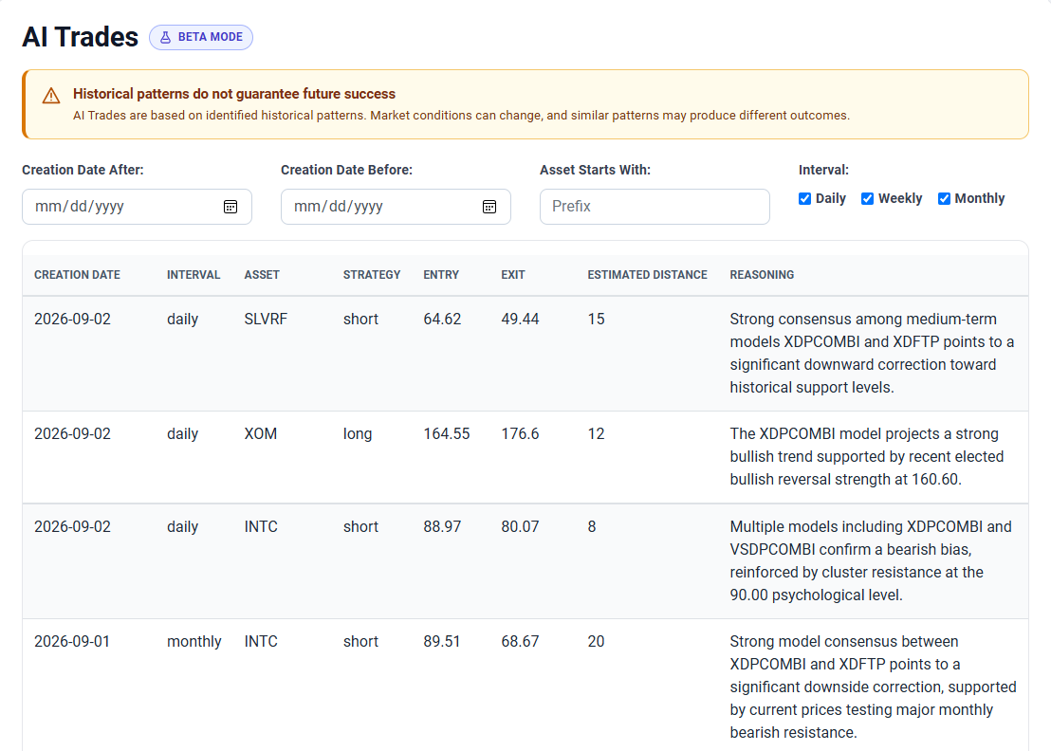This screenshot has height=751, width=1051.
Task: Click the SLVRF reasoning text
Action: point(872,353)
